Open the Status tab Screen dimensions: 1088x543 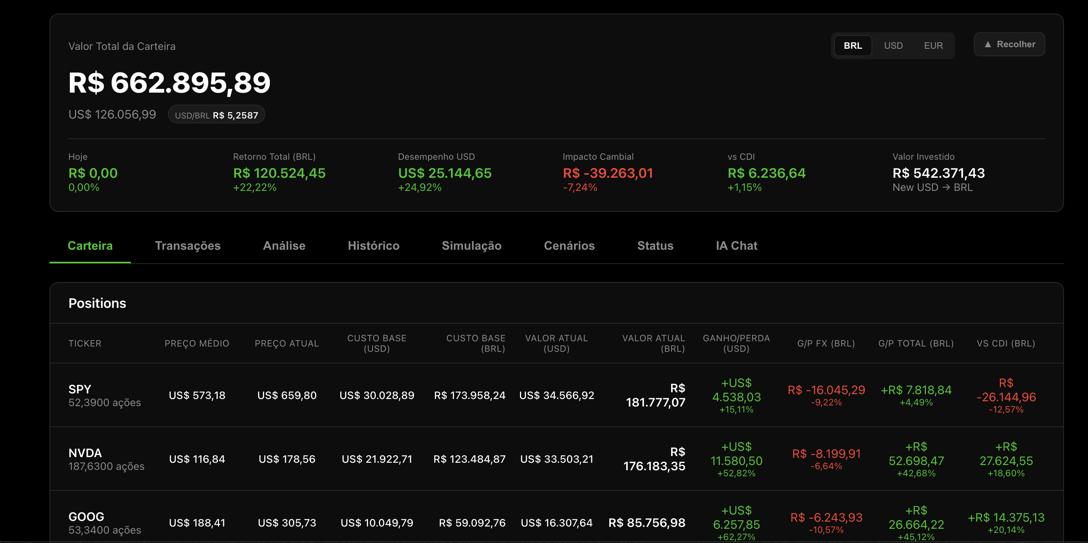(655, 246)
